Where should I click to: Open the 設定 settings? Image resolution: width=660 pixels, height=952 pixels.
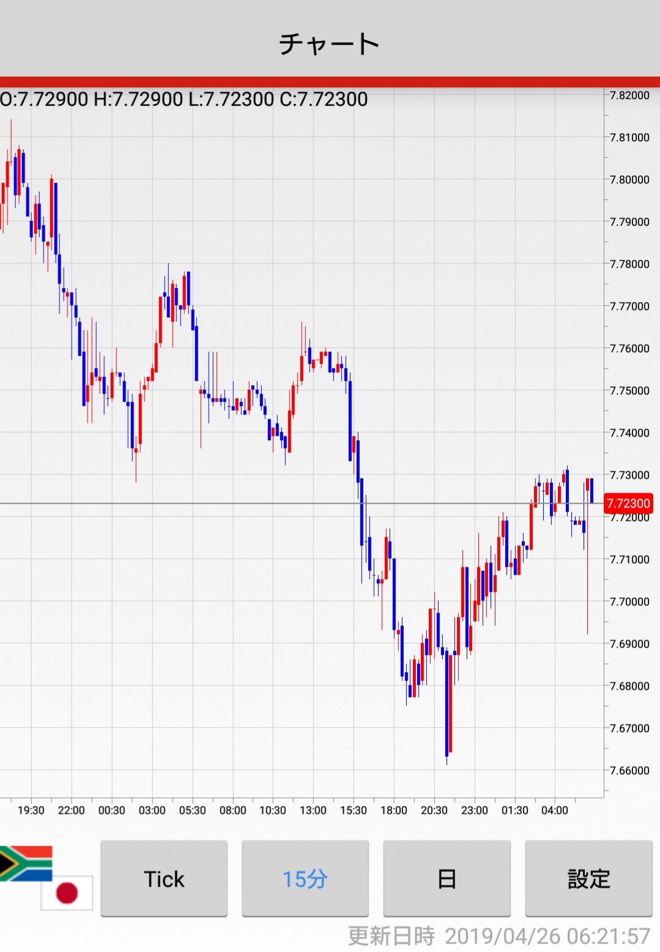pos(588,879)
